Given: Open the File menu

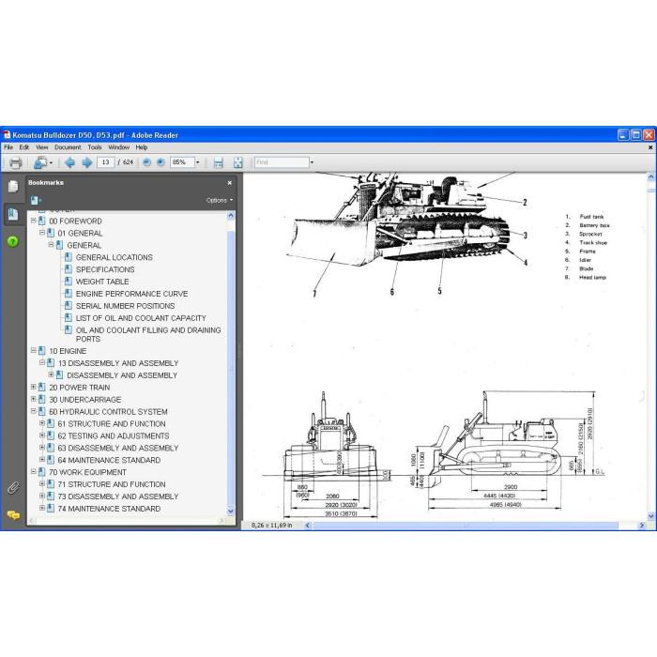Looking at the screenshot, I should pos(8,147).
